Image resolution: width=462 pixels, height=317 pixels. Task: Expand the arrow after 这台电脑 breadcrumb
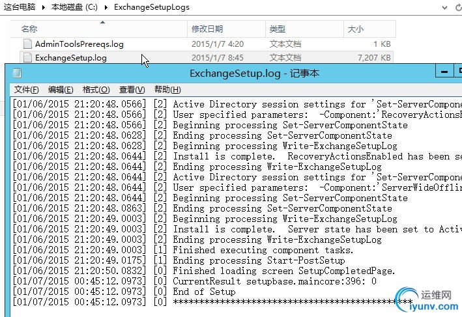43,7
